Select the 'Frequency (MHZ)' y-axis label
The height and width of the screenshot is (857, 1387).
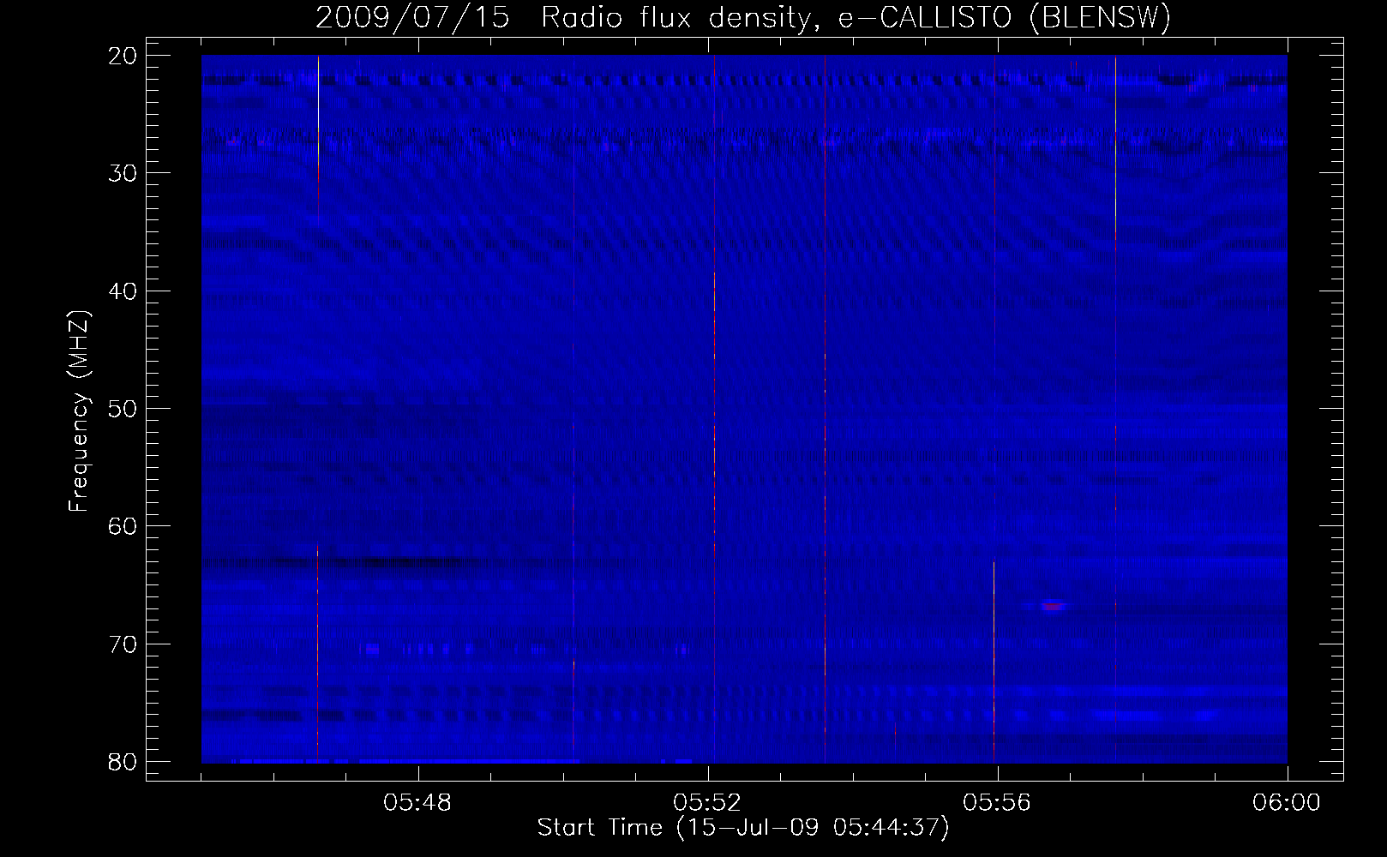(79, 411)
